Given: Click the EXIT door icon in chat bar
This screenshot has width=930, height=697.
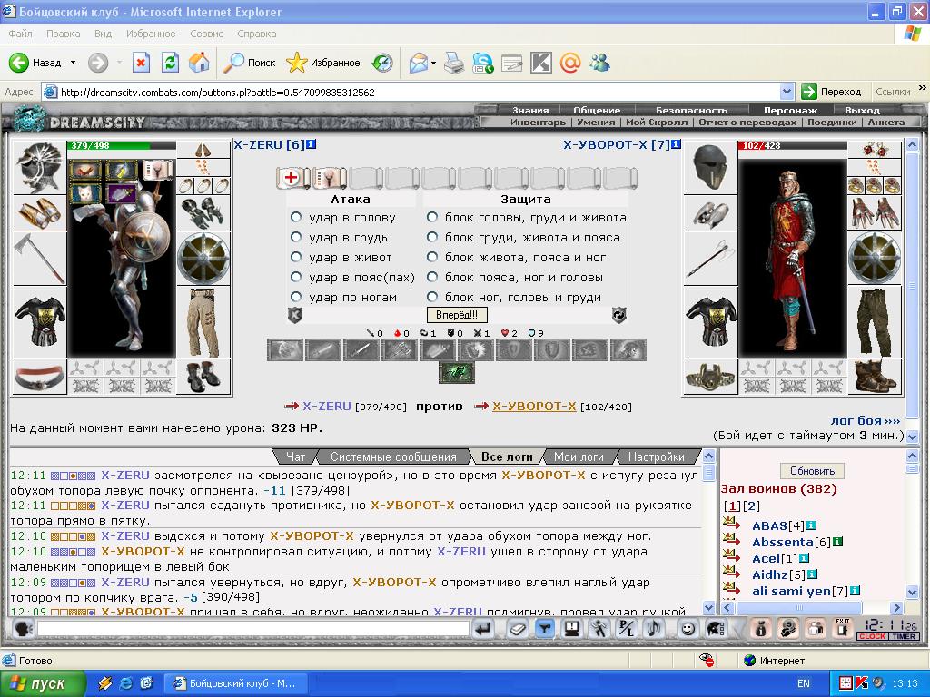Looking at the screenshot, I should point(842,628).
